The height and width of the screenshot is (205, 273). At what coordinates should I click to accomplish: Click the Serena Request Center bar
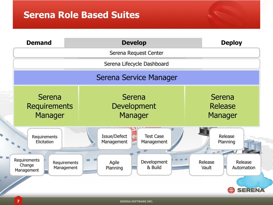coord(136,53)
